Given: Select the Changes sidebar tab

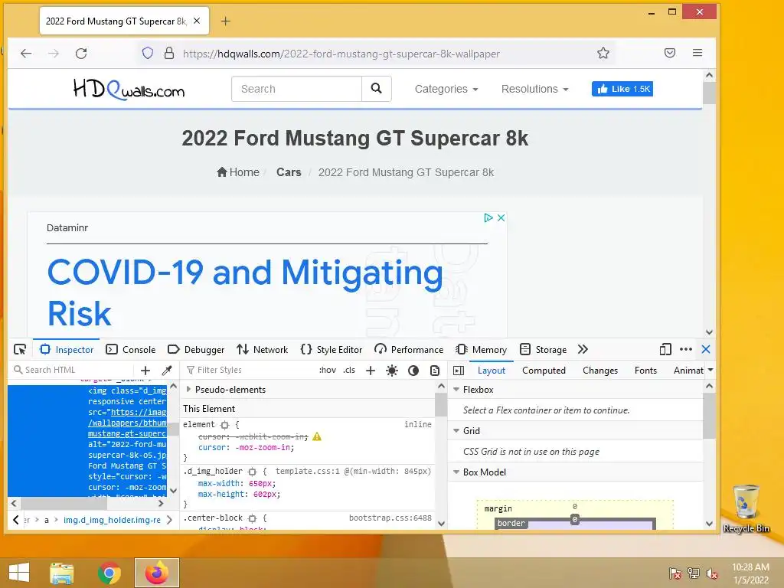Looking at the screenshot, I should click(x=600, y=371).
